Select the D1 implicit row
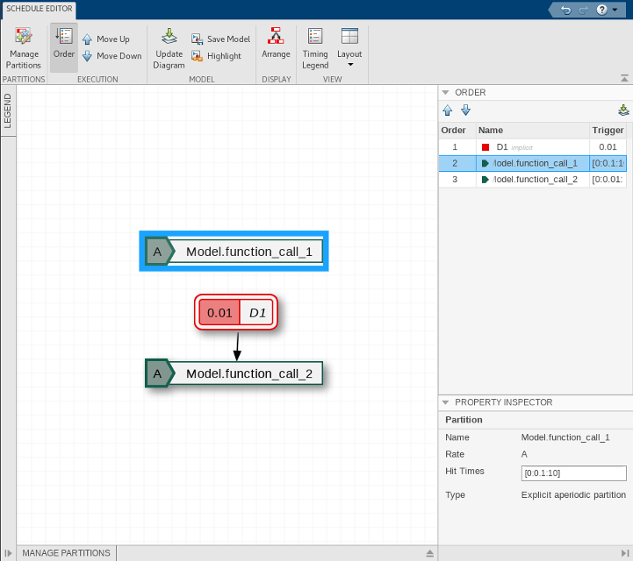 (533, 147)
